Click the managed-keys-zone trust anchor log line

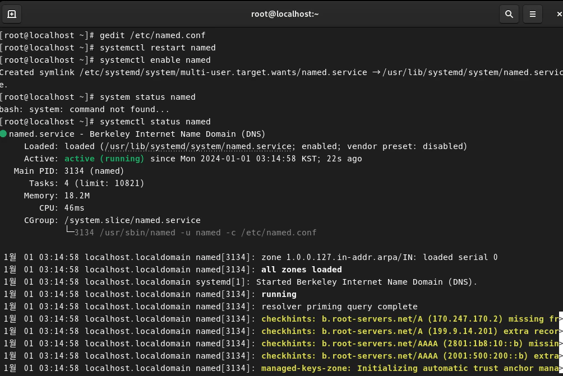pyautogui.click(x=410, y=368)
